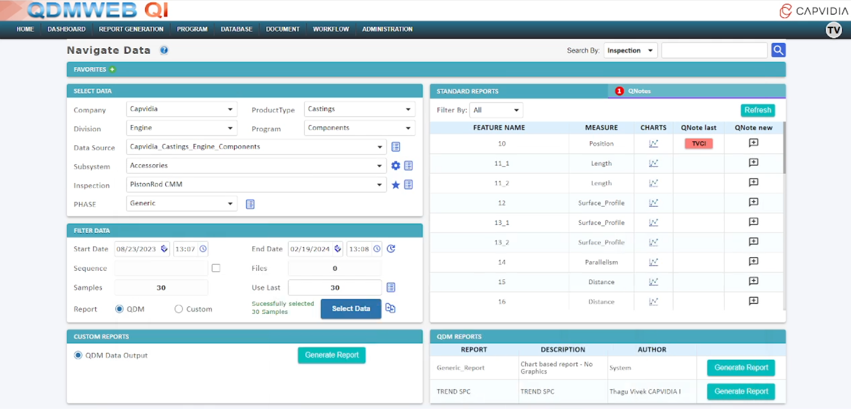Viewport: 851px width, 409px height.
Task: Expand the Data Source dropdown
Action: coord(256,147)
